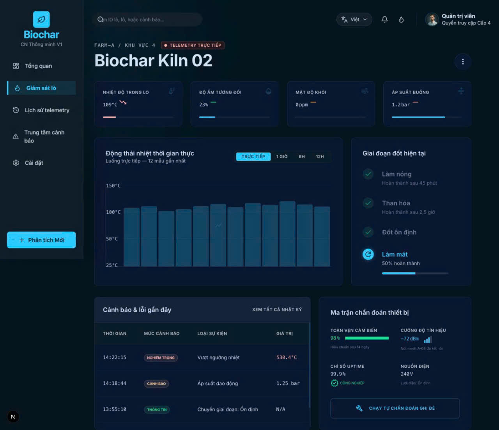Click the Next.js N badge icon
This screenshot has width=499, height=430.
13,417
